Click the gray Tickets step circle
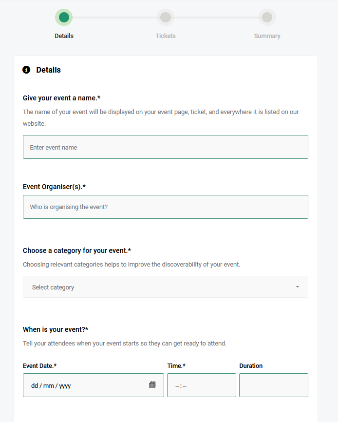The image size is (338, 422). tap(166, 17)
